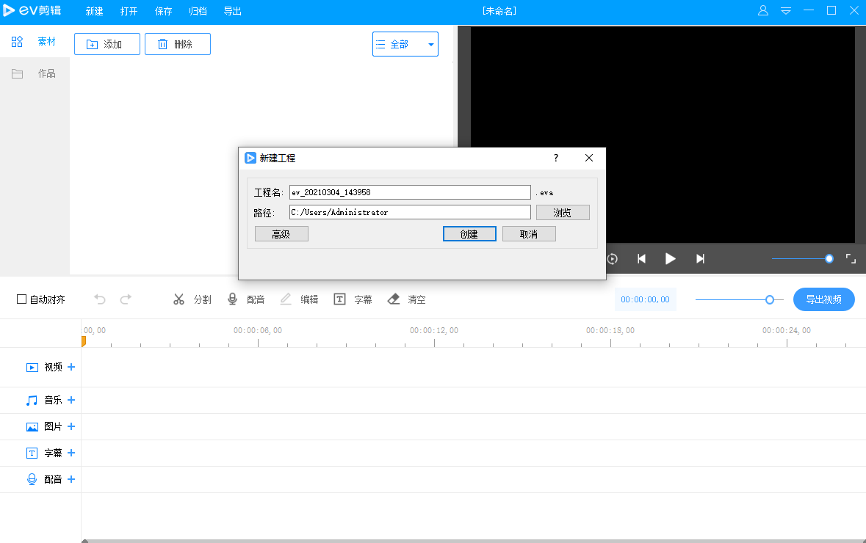Viewport: 866px width, 543px height.
Task: Click the redo arrow icon
Action: [x=126, y=299]
